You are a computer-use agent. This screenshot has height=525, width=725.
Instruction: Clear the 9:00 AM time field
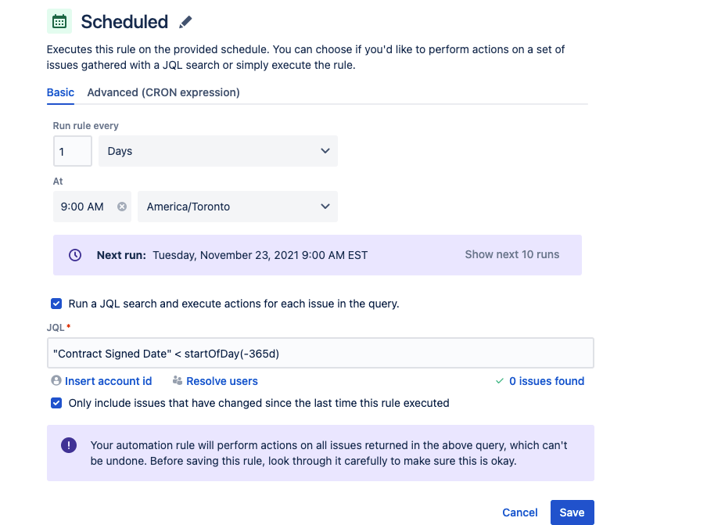(122, 207)
